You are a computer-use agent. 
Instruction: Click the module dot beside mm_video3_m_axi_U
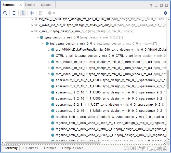coord(53,74)
